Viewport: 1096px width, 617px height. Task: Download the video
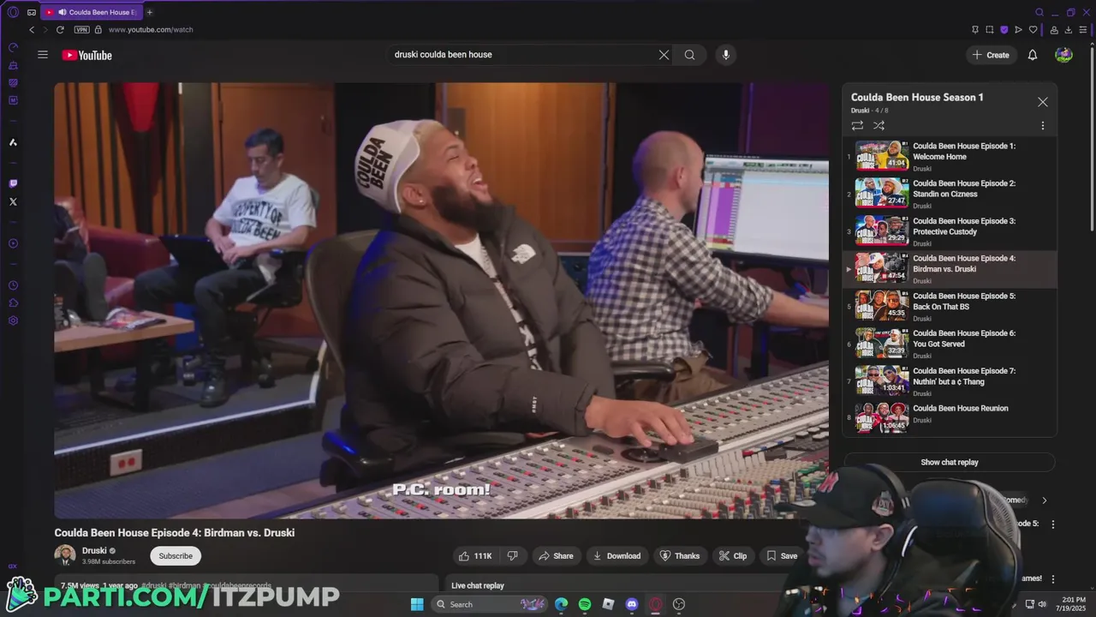tap(616, 556)
